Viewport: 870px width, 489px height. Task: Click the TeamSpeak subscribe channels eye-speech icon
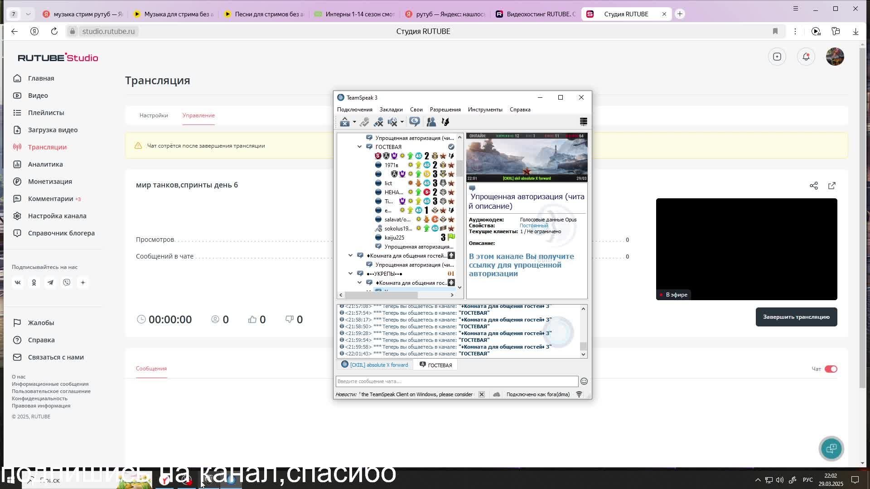(x=414, y=122)
